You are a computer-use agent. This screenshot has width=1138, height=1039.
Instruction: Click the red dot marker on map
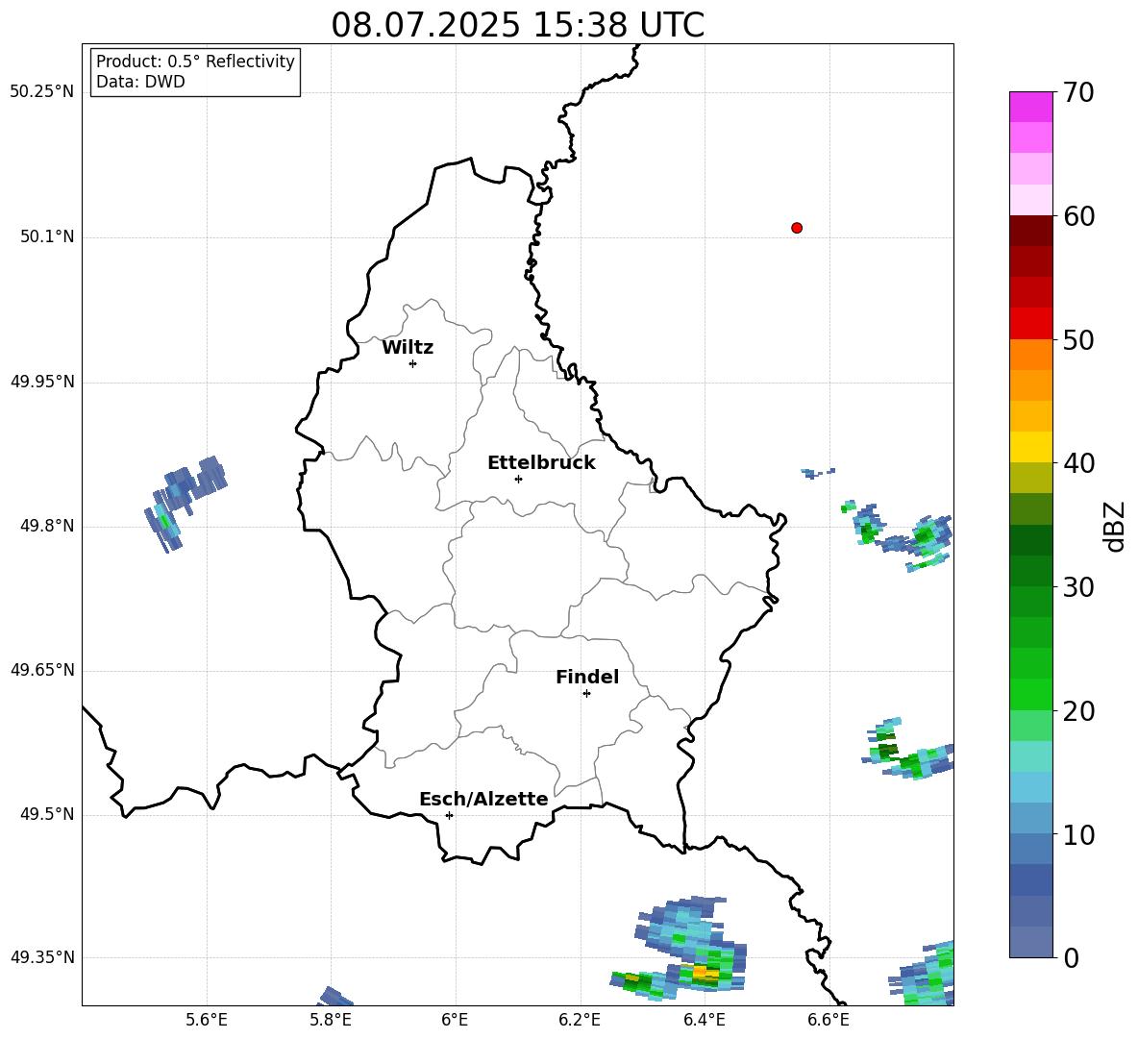click(x=797, y=228)
